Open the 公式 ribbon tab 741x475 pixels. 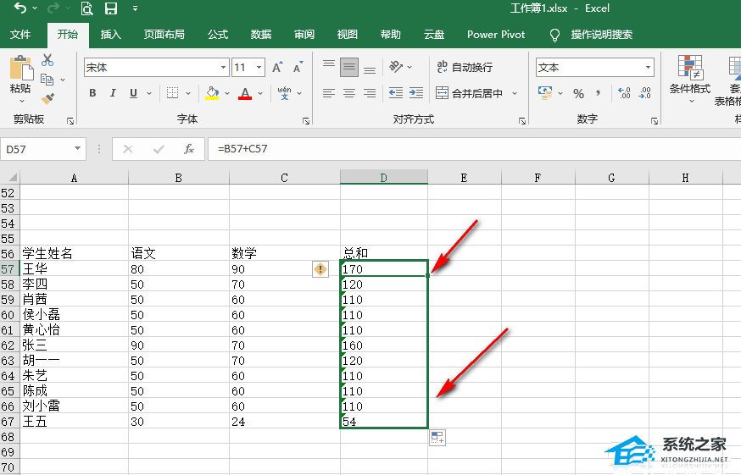tap(218, 35)
